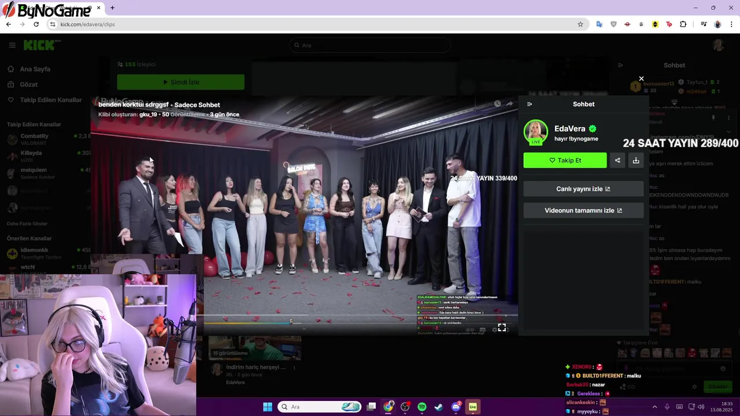Open Discord from the taskbar
Image resolution: width=740 pixels, height=416 pixels.
click(x=456, y=407)
